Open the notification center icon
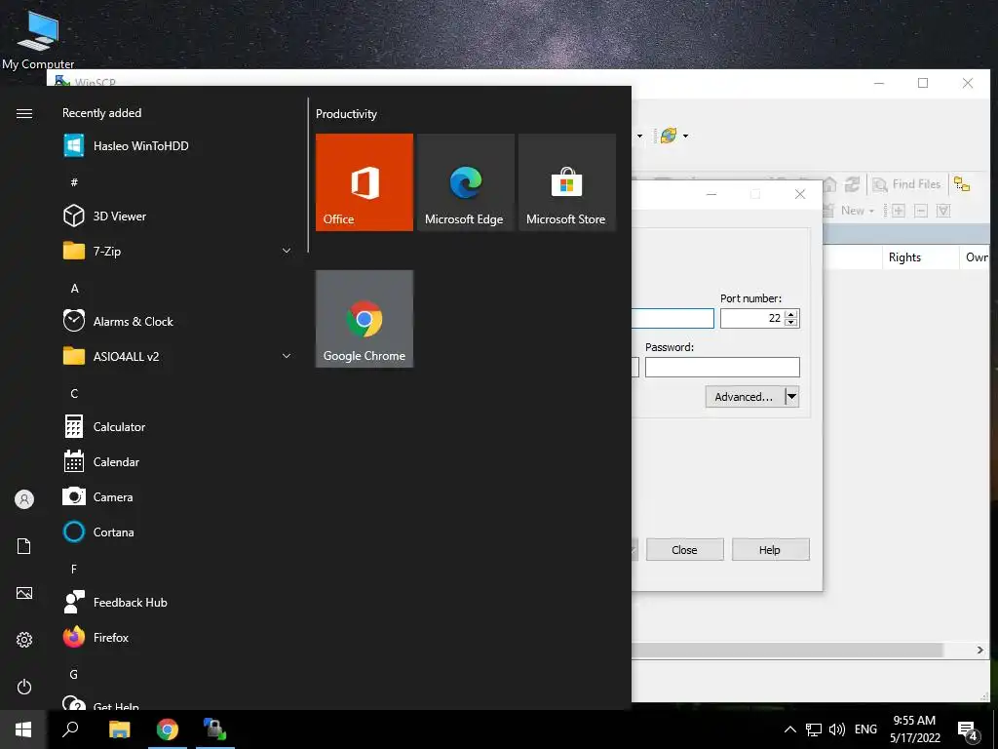This screenshot has height=749, width=998. (x=968, y=730)
